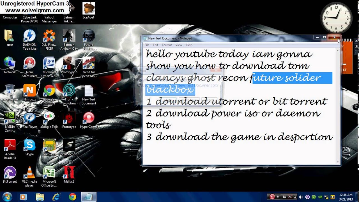Click the Notepad vertical scrollbar track
This screenshot has width=359, height=202.
(x=338, y=107)
